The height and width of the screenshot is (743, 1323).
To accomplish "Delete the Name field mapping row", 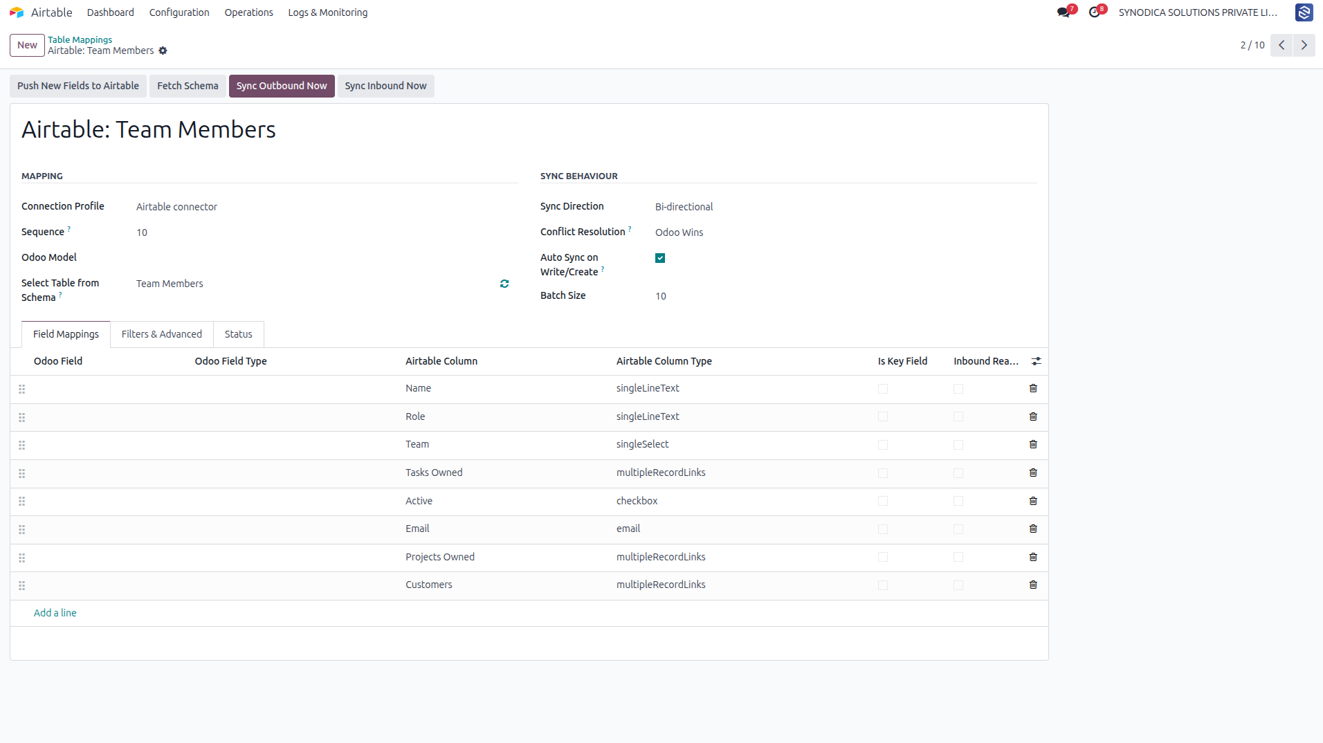I will click(1033, 388).
